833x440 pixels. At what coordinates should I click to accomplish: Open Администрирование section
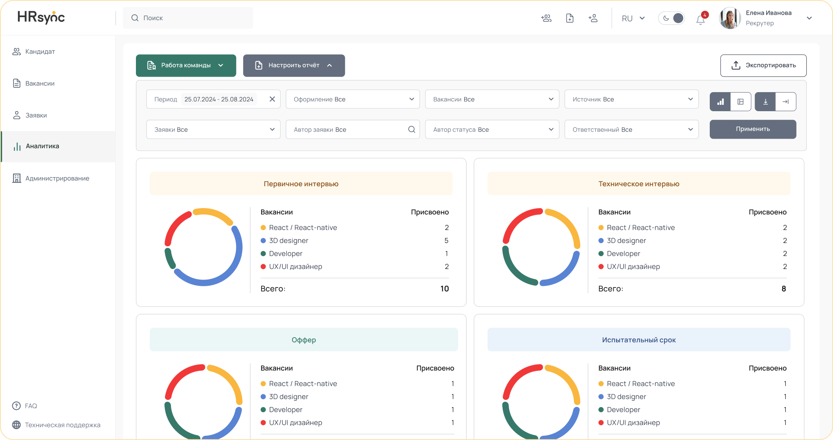click(x=58, y=178)
